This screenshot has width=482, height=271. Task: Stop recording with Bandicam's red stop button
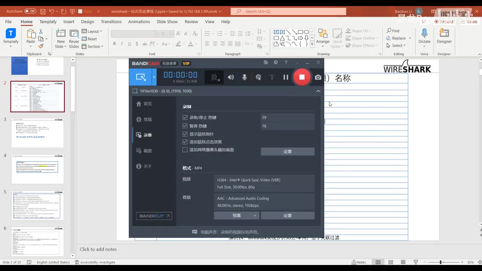pyautogui.click(x=302, y=77)
